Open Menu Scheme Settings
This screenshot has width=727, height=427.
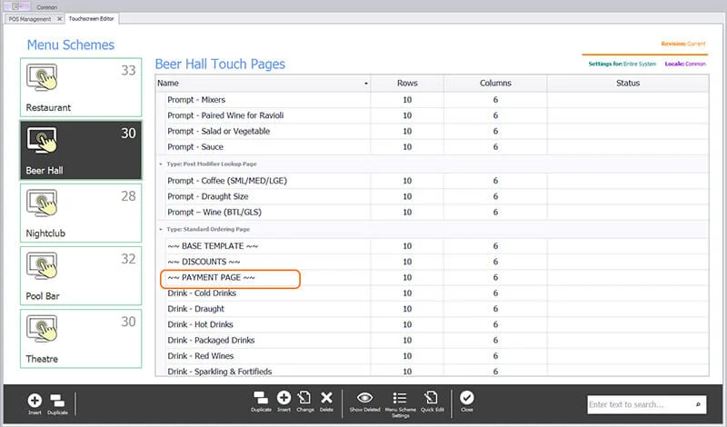click(x=401, y=404)
